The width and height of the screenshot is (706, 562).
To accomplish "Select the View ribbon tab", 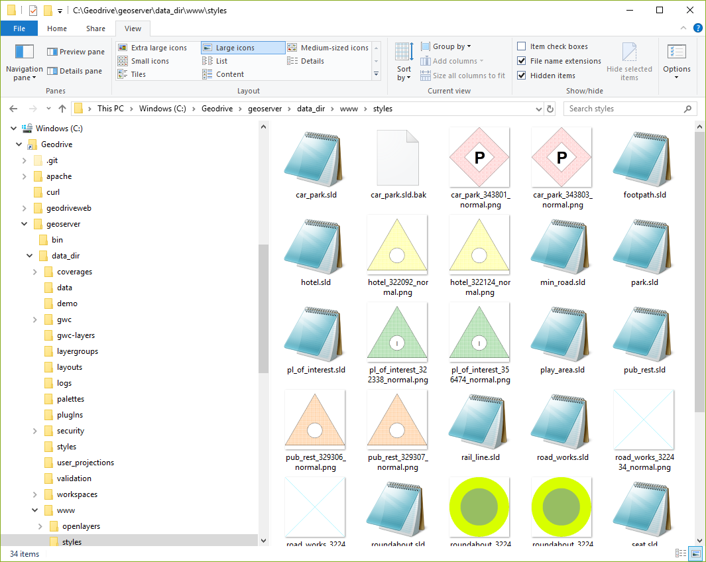I will pos(133,28).
